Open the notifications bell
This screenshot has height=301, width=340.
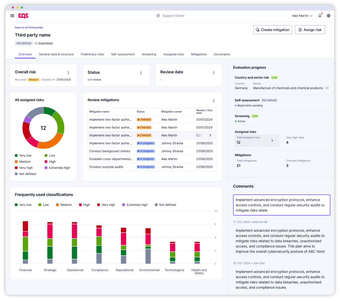(320, 16)
